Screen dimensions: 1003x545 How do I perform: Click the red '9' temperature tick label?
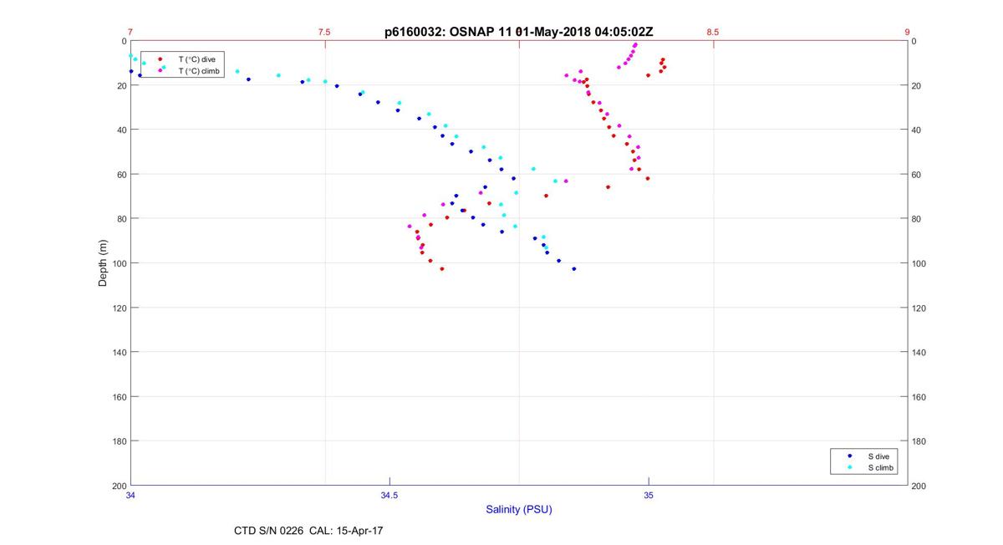[x=907, y=33]
